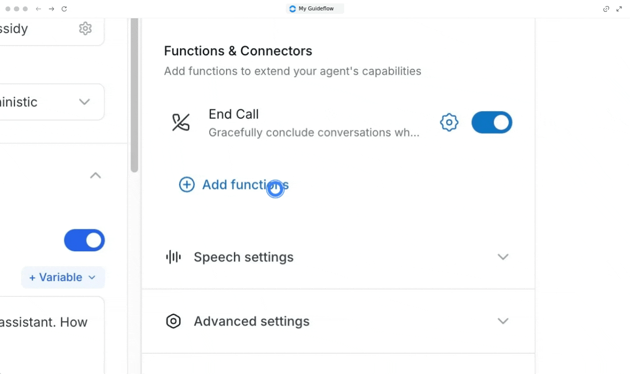Turn off the blue toggle in left panel
The width and height of the screenshot is (630, 374).
pos(84,240)
